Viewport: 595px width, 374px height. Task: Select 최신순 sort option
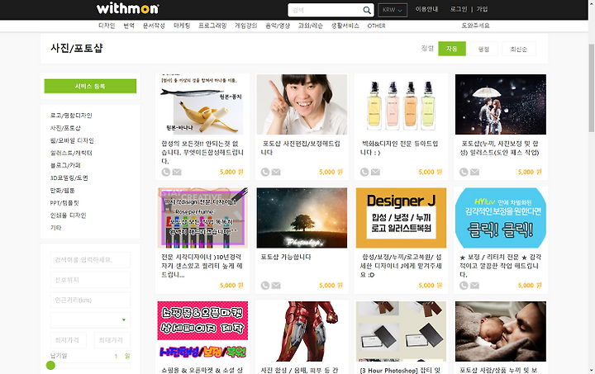(x=519, y=49)
